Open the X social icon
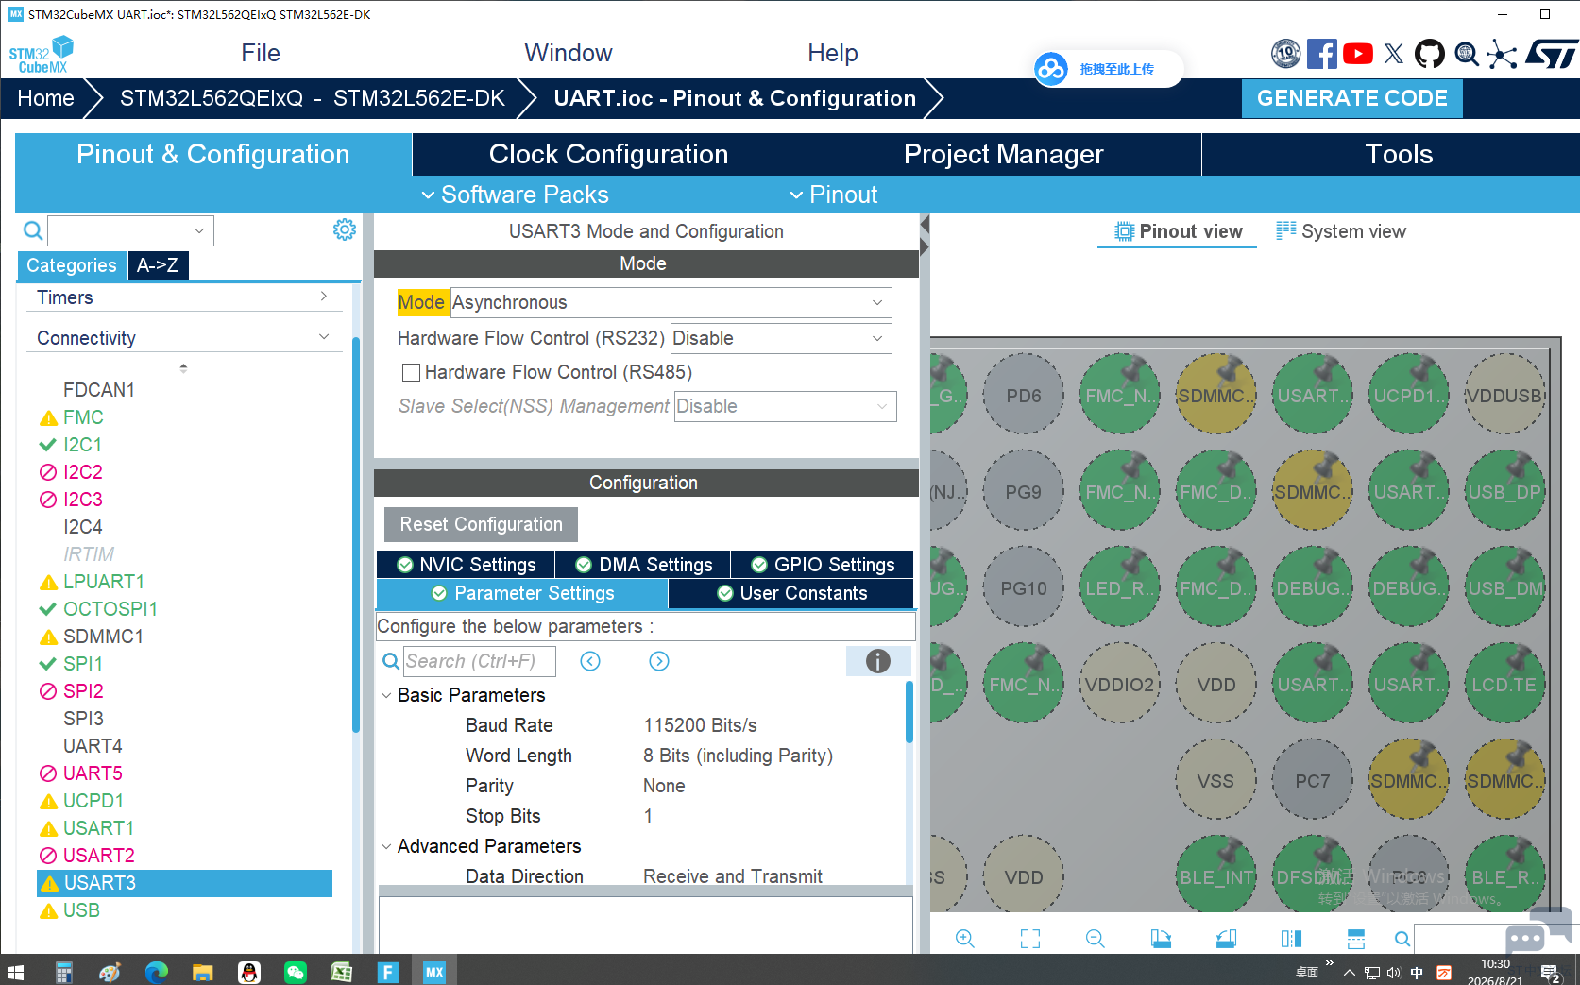 pos(1394,54)
